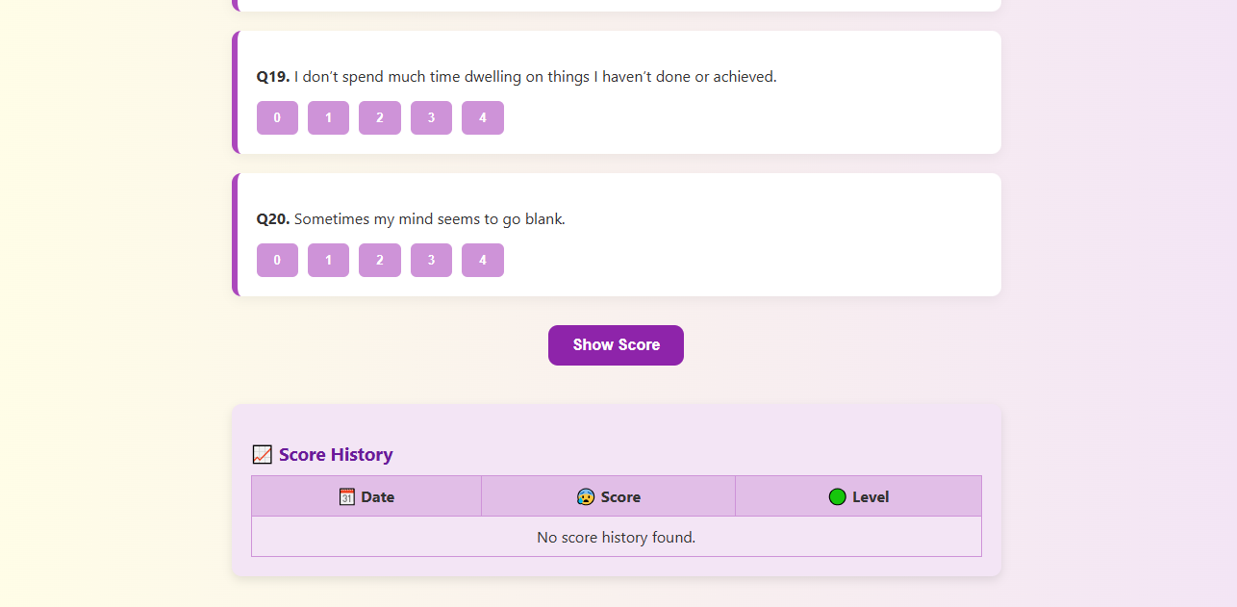The height and width of the screenshot is (607, 1237).
Task: Click the chart icon beside Score History
Action: (x=262, y=455)
